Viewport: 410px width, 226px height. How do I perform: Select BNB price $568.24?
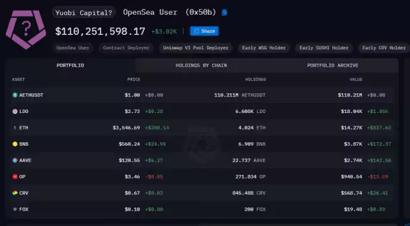[x=129, y=144]
